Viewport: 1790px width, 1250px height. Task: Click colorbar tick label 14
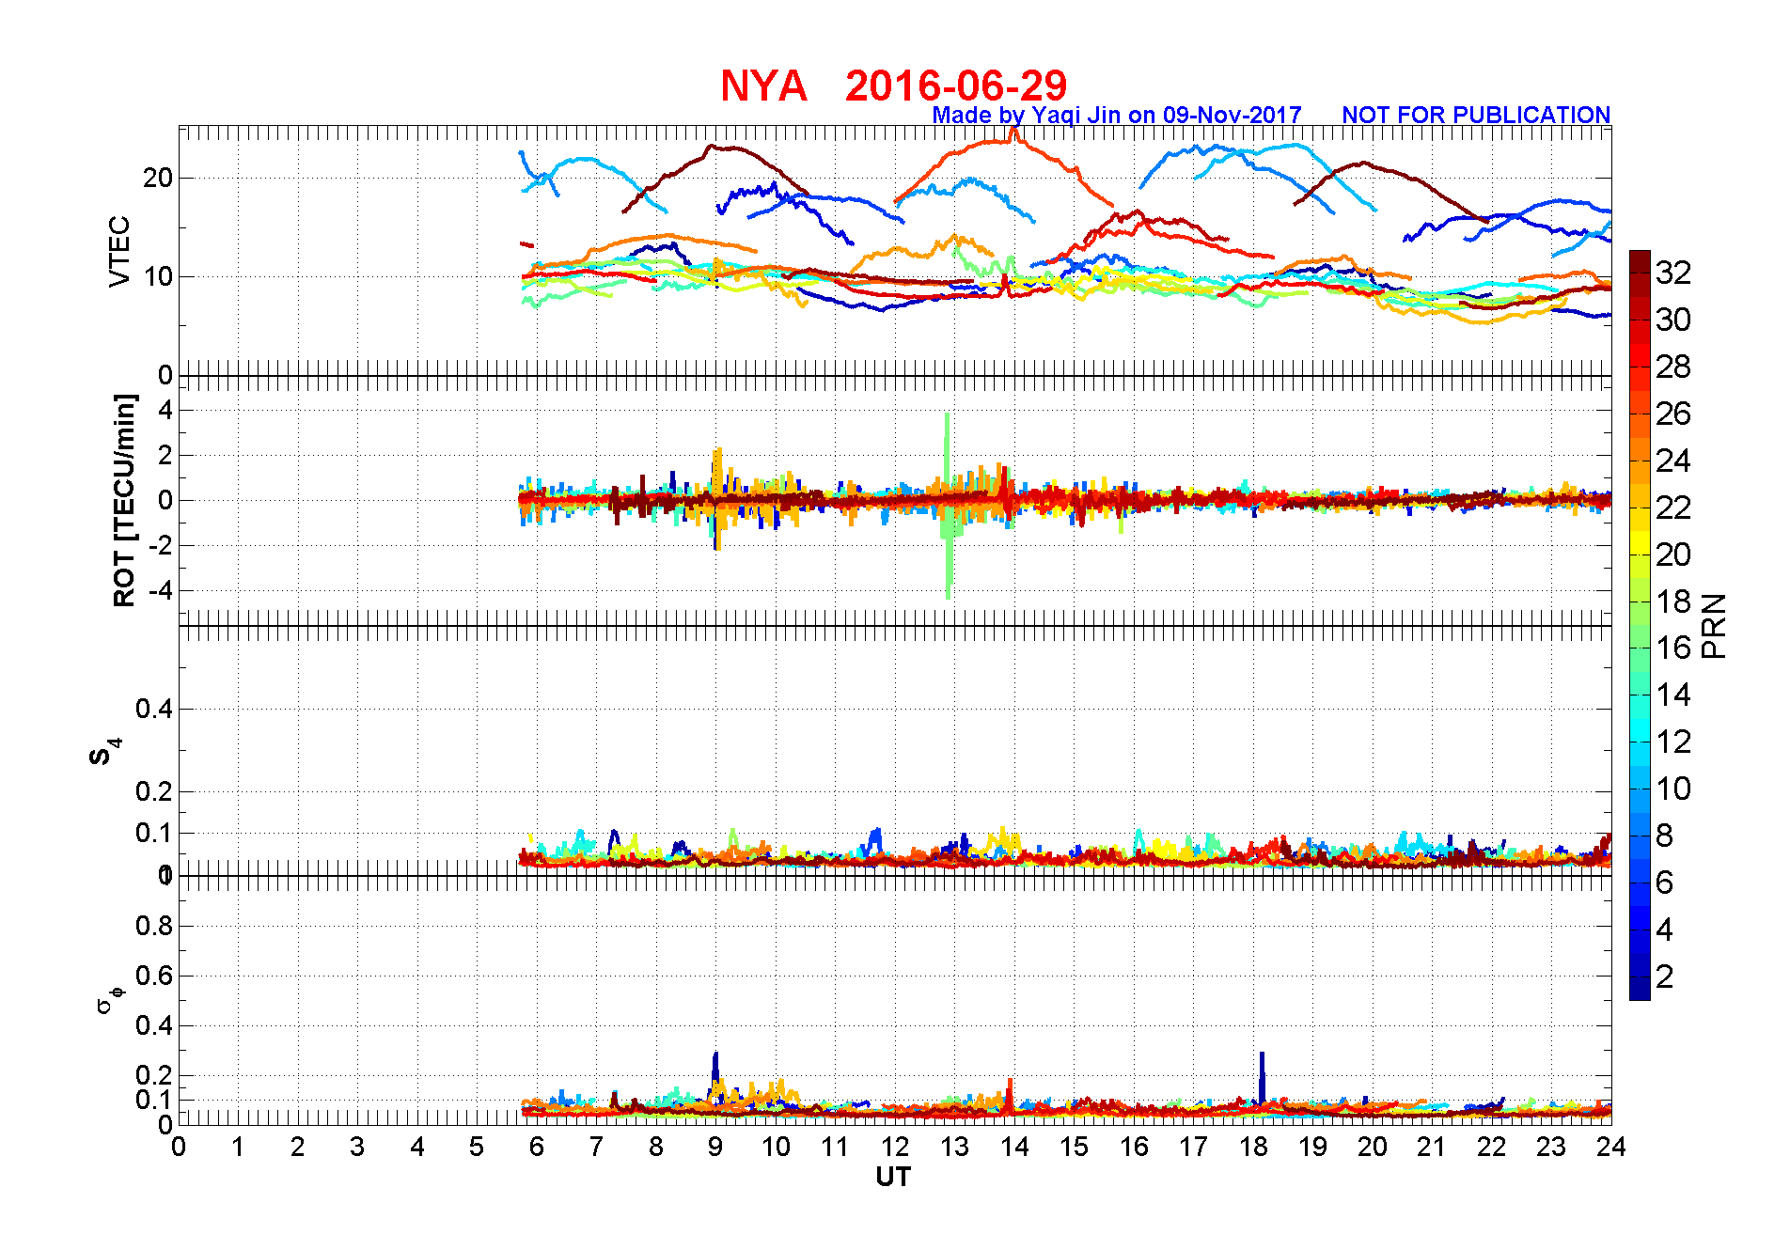(x=1673, y=695)
